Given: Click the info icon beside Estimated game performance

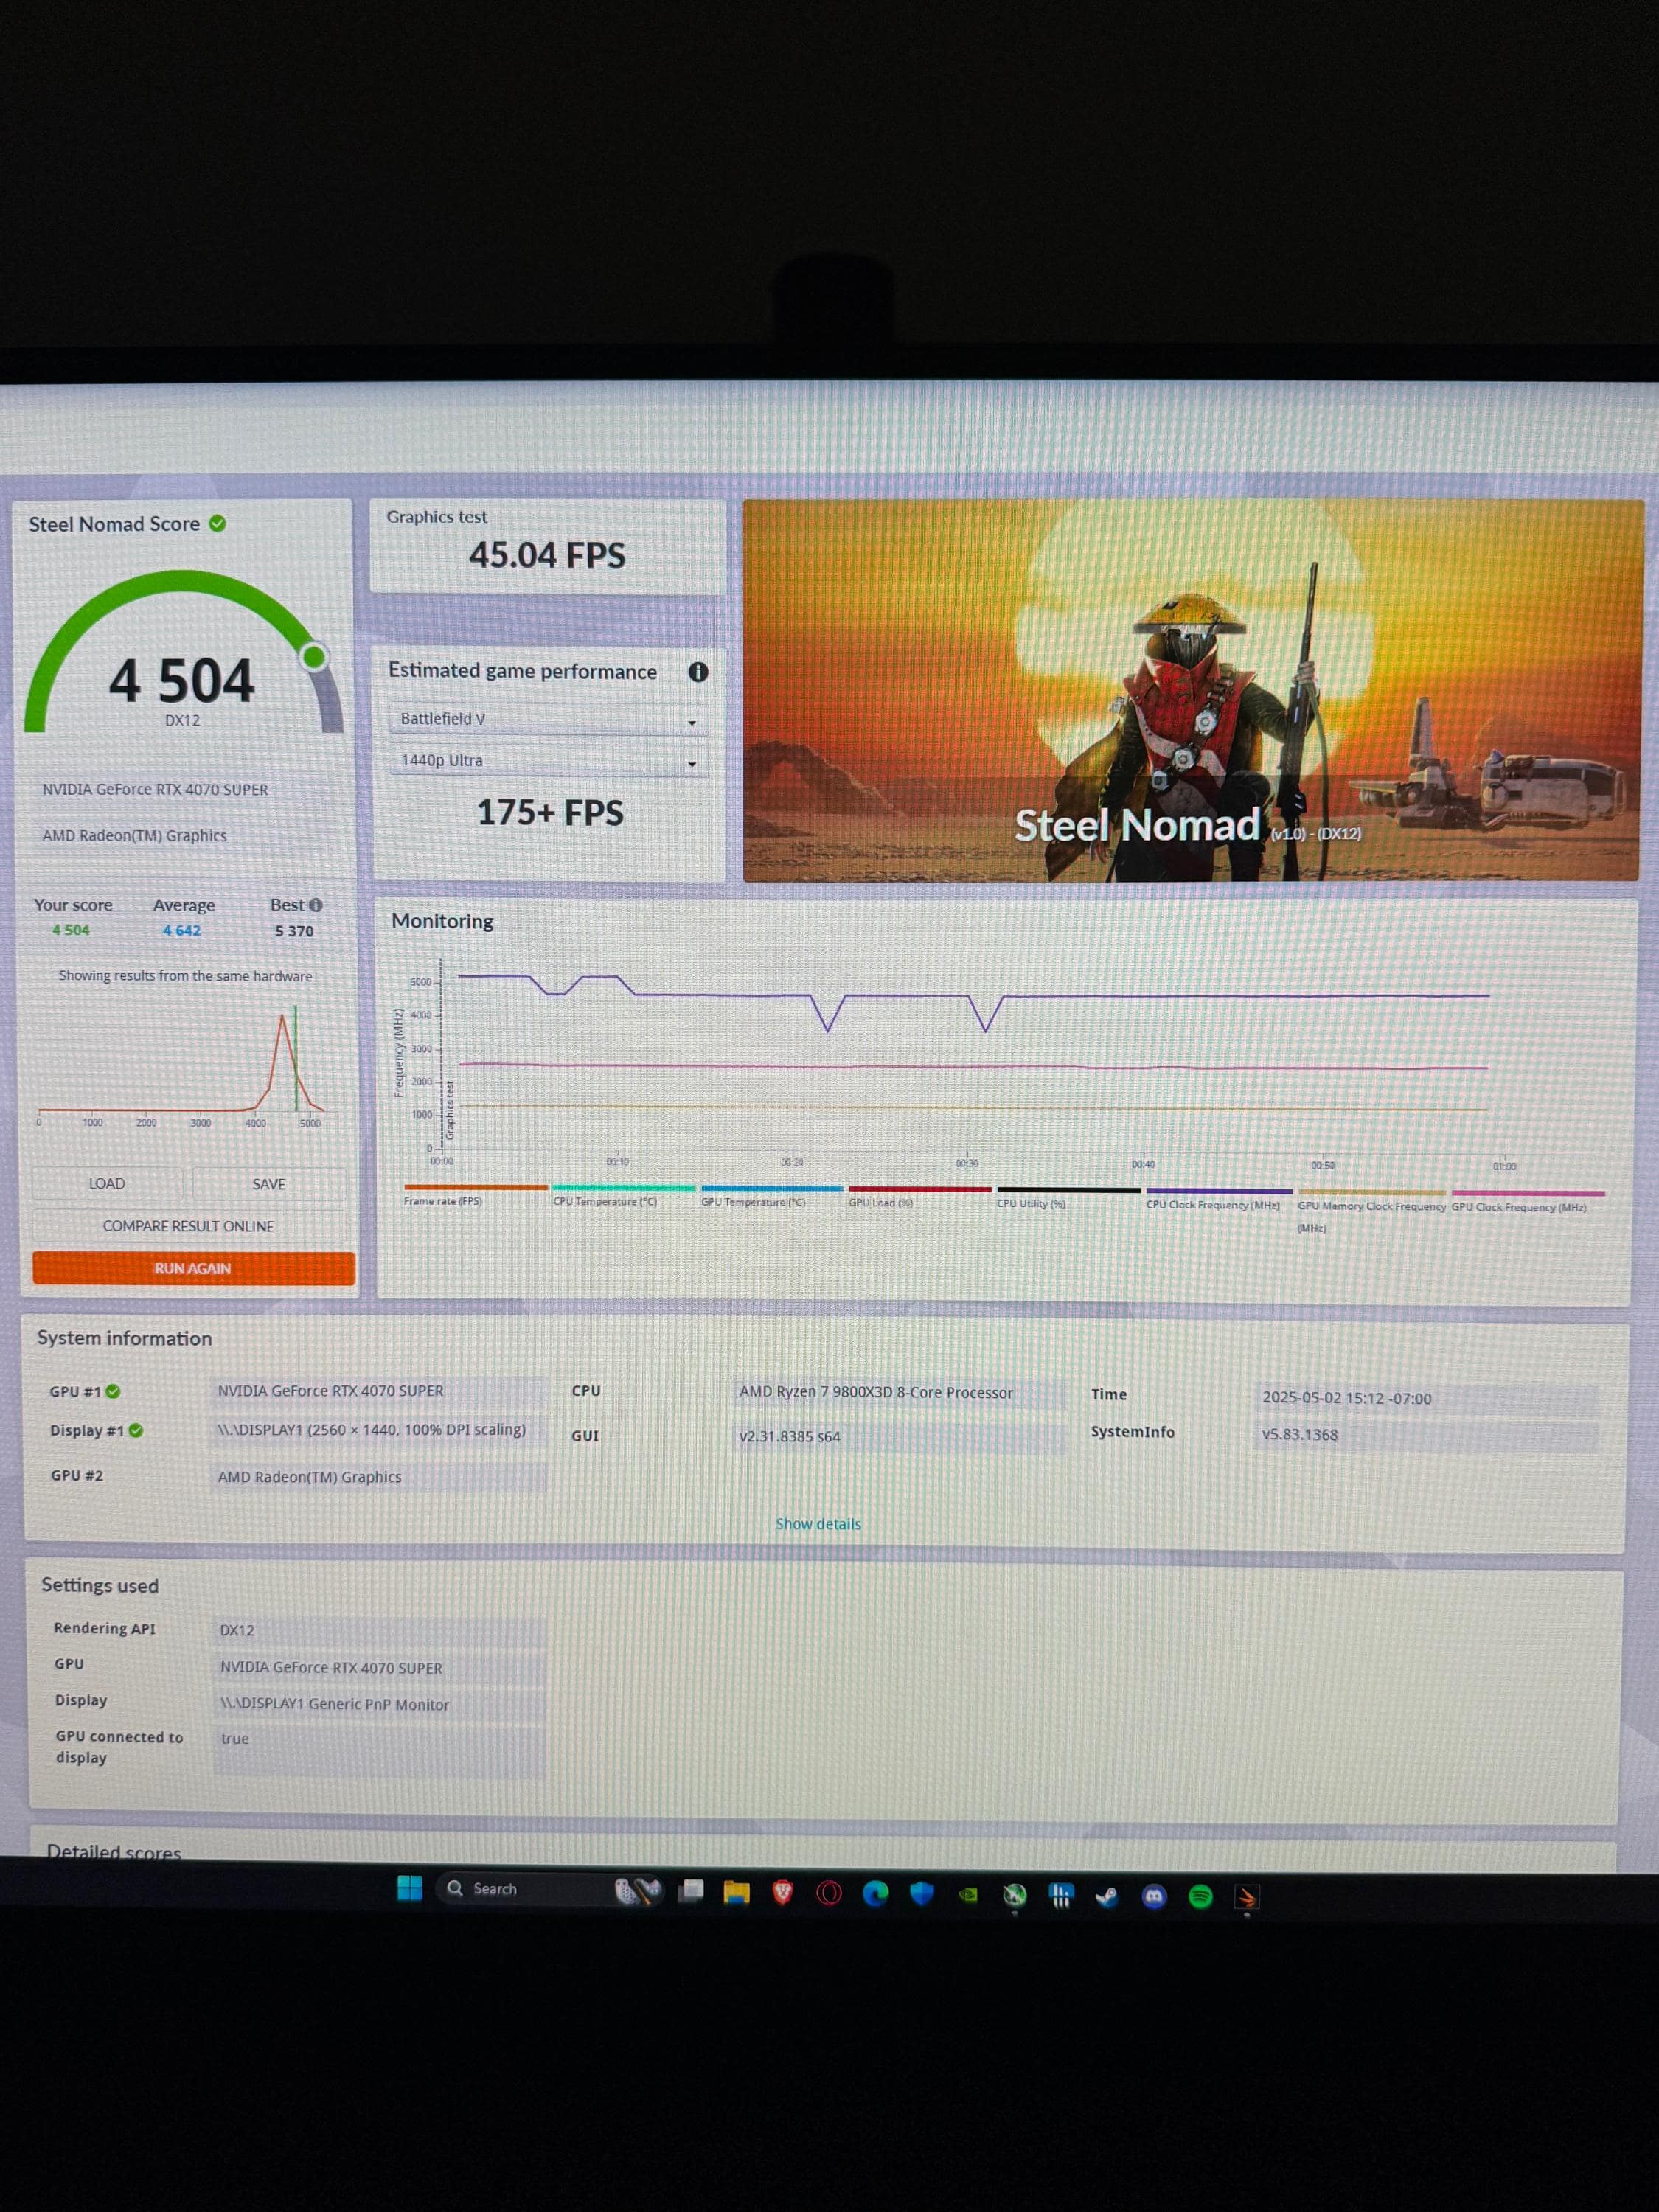Looking at the screenshot, I should point(698,672).
